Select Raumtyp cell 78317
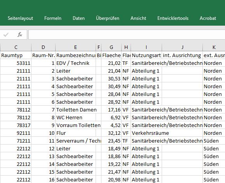225x183 pixels. 16,125
